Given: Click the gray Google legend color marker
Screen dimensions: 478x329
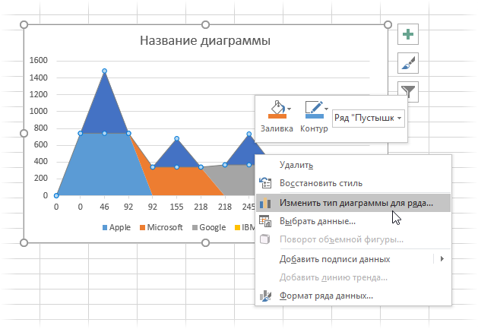Looking at the screenshot, I should pos(195,228).
